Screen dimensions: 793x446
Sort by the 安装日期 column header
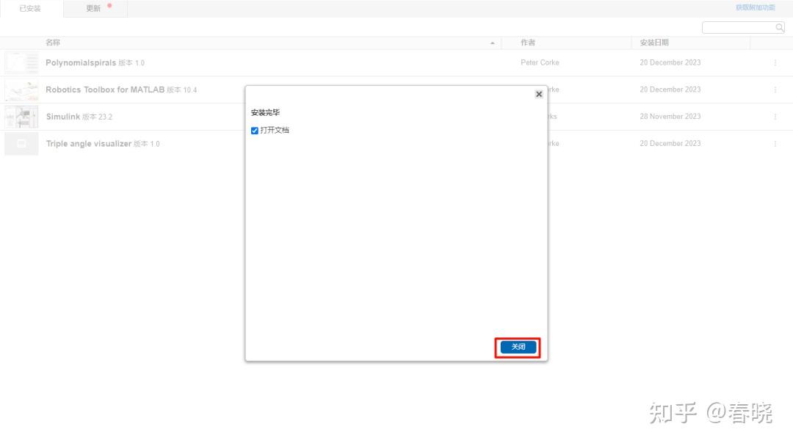(653, 43)
